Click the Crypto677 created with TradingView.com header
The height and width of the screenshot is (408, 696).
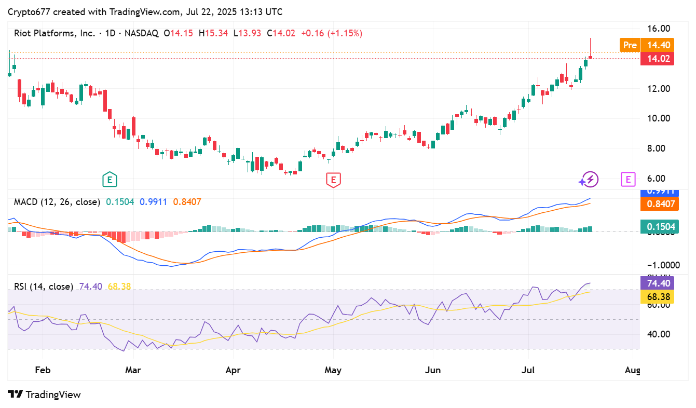coord(145,11)
